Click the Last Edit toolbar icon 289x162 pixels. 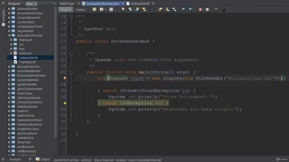[94, 9]
